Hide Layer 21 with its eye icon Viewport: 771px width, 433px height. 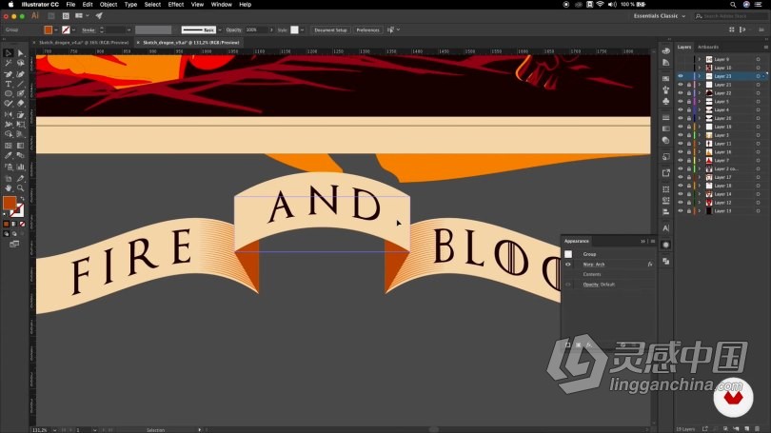[681, 85]
